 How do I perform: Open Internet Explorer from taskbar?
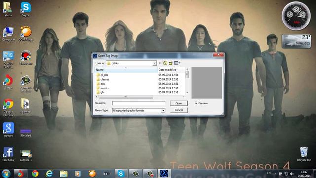point(49,174)
